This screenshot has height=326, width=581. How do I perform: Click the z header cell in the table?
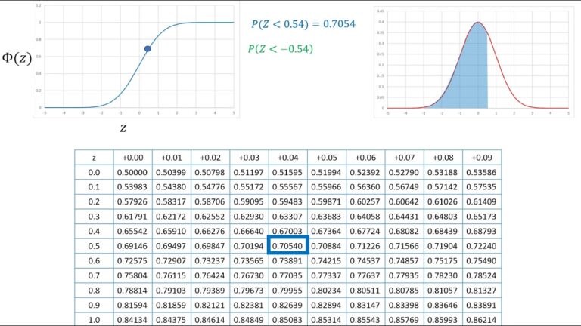(94, 158)
